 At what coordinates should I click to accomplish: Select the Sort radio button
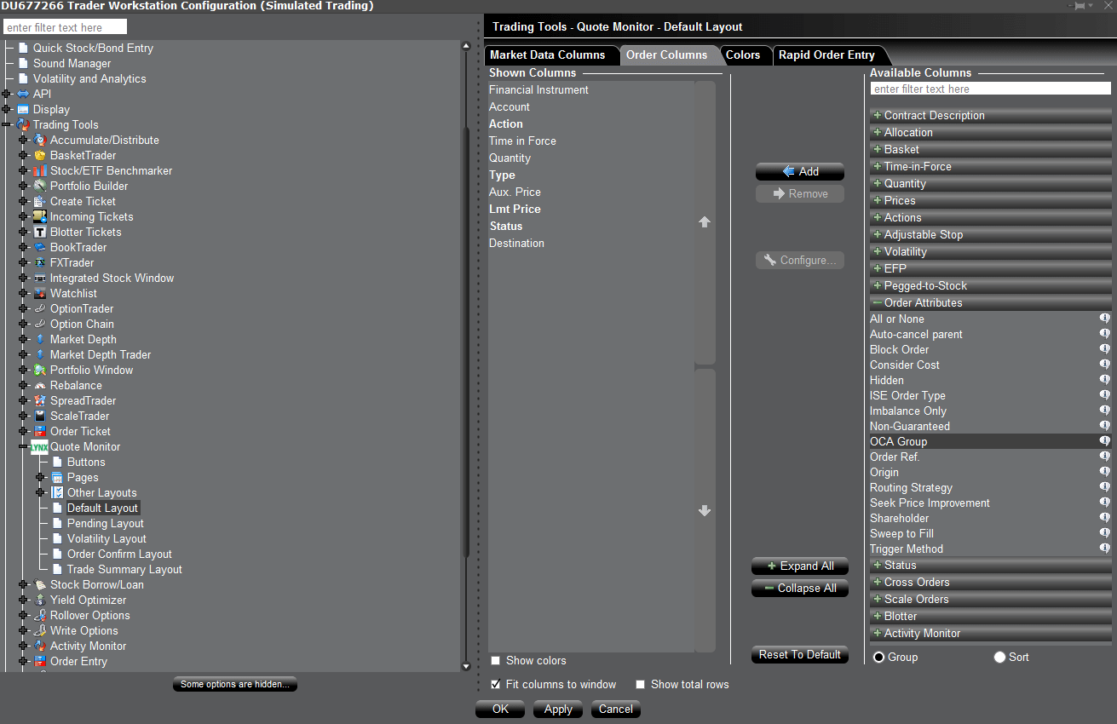[999, 658]
